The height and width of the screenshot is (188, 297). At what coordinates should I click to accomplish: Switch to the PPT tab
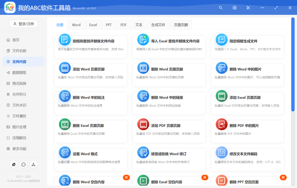[x=109, y=25]
